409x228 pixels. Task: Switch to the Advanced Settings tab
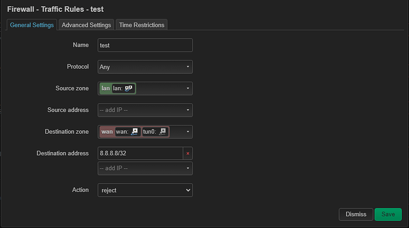[x=87, y=25]
